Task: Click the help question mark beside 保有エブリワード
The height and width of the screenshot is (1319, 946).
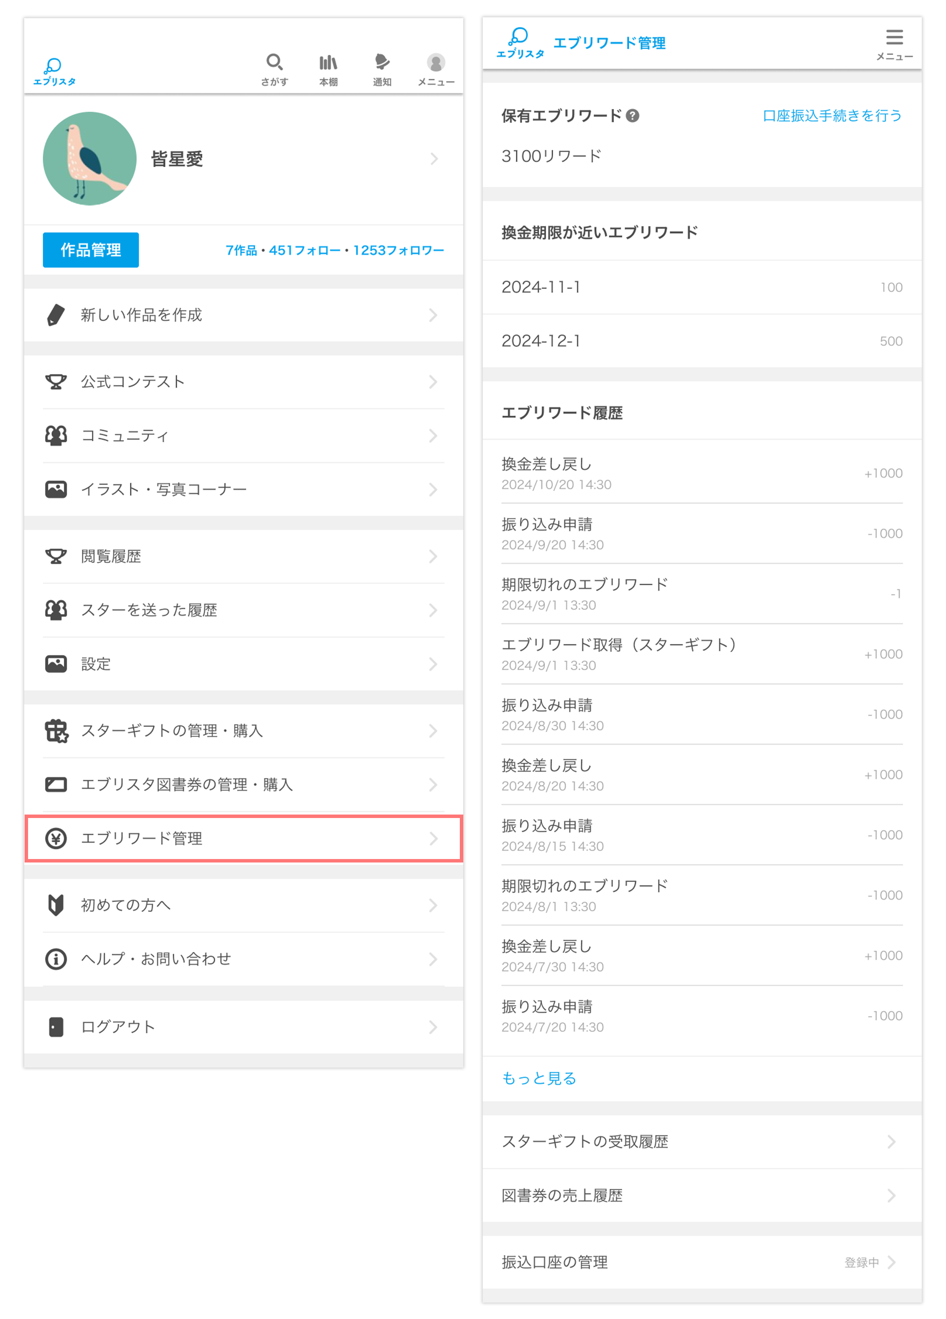Action: click(633, 116)
